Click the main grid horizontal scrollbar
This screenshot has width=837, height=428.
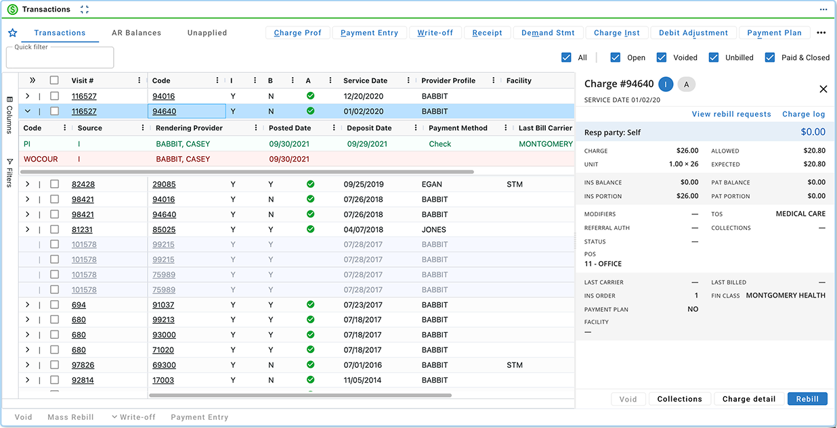tap(300, 395)
